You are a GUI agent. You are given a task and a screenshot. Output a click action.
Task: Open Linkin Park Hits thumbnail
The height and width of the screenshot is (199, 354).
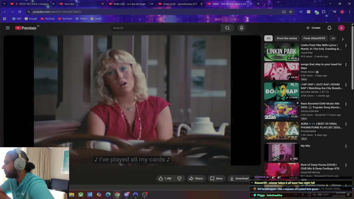coord(282,52)
